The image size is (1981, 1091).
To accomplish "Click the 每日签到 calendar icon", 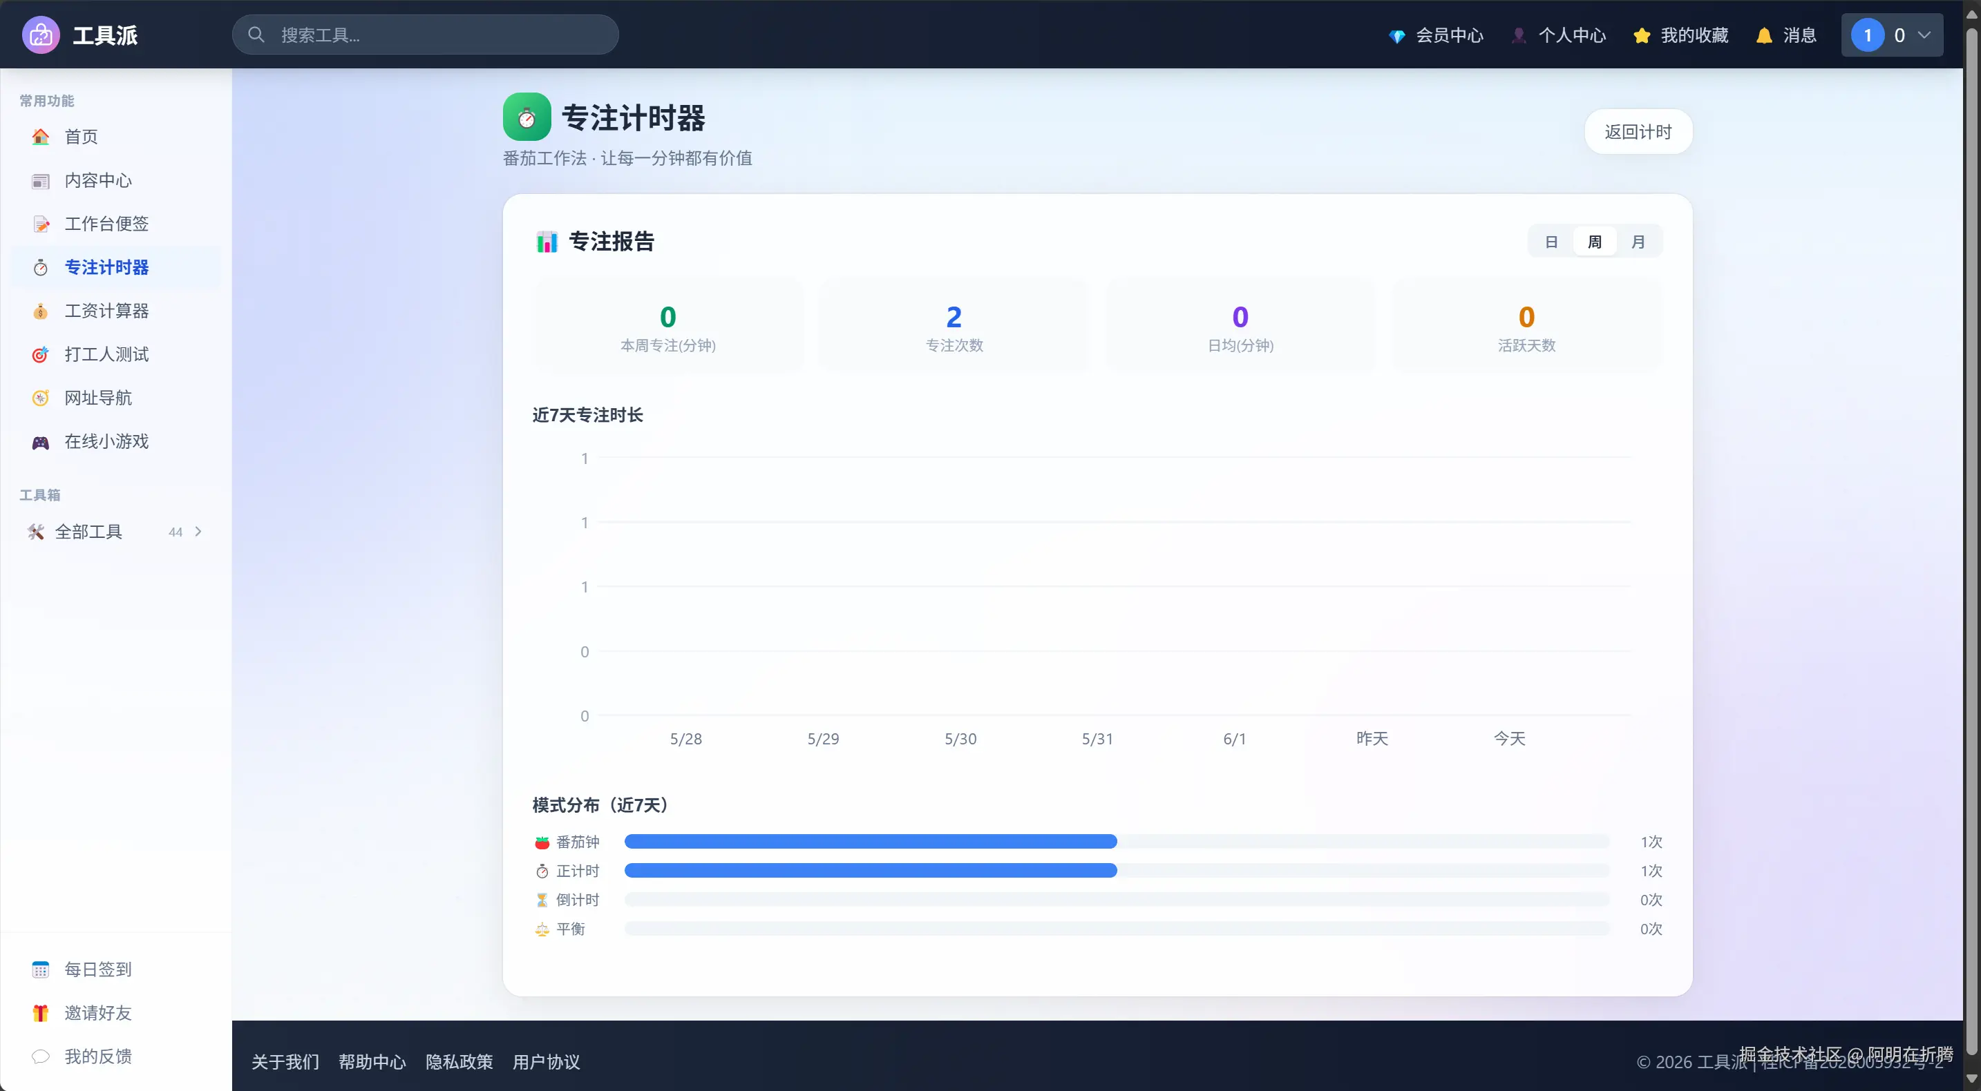I will tap(41, 969).
